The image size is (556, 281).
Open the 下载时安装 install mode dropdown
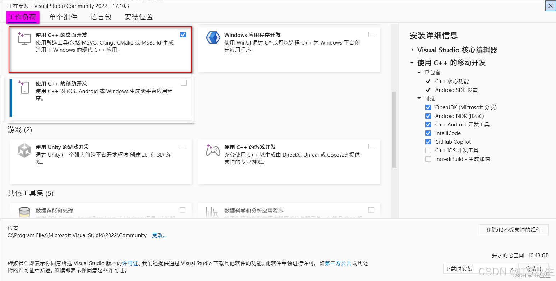click(x=479, y=269)
